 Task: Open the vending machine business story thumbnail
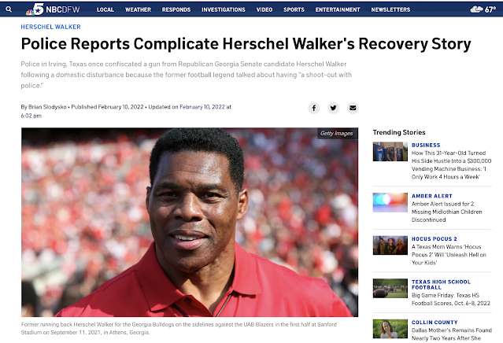[390, 152]
